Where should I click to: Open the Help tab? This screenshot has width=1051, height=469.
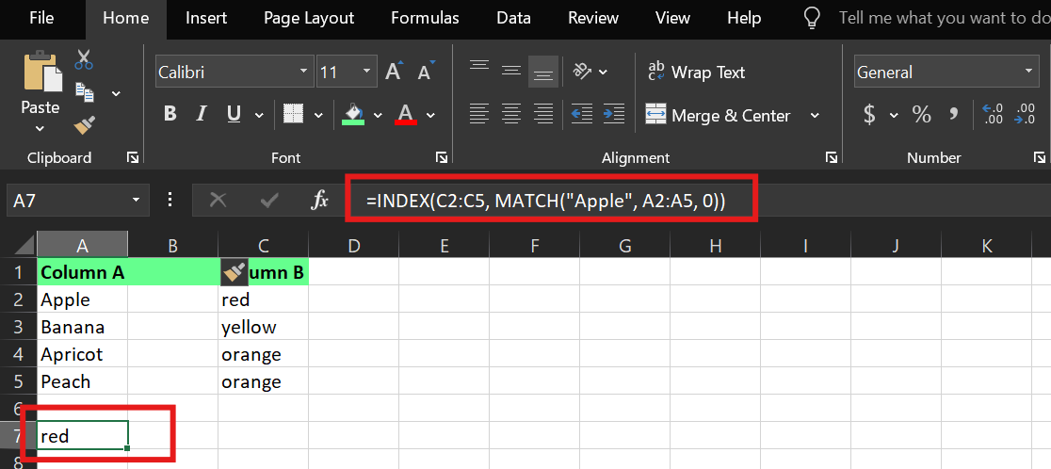pyautogui.click(x=744, y=18)
